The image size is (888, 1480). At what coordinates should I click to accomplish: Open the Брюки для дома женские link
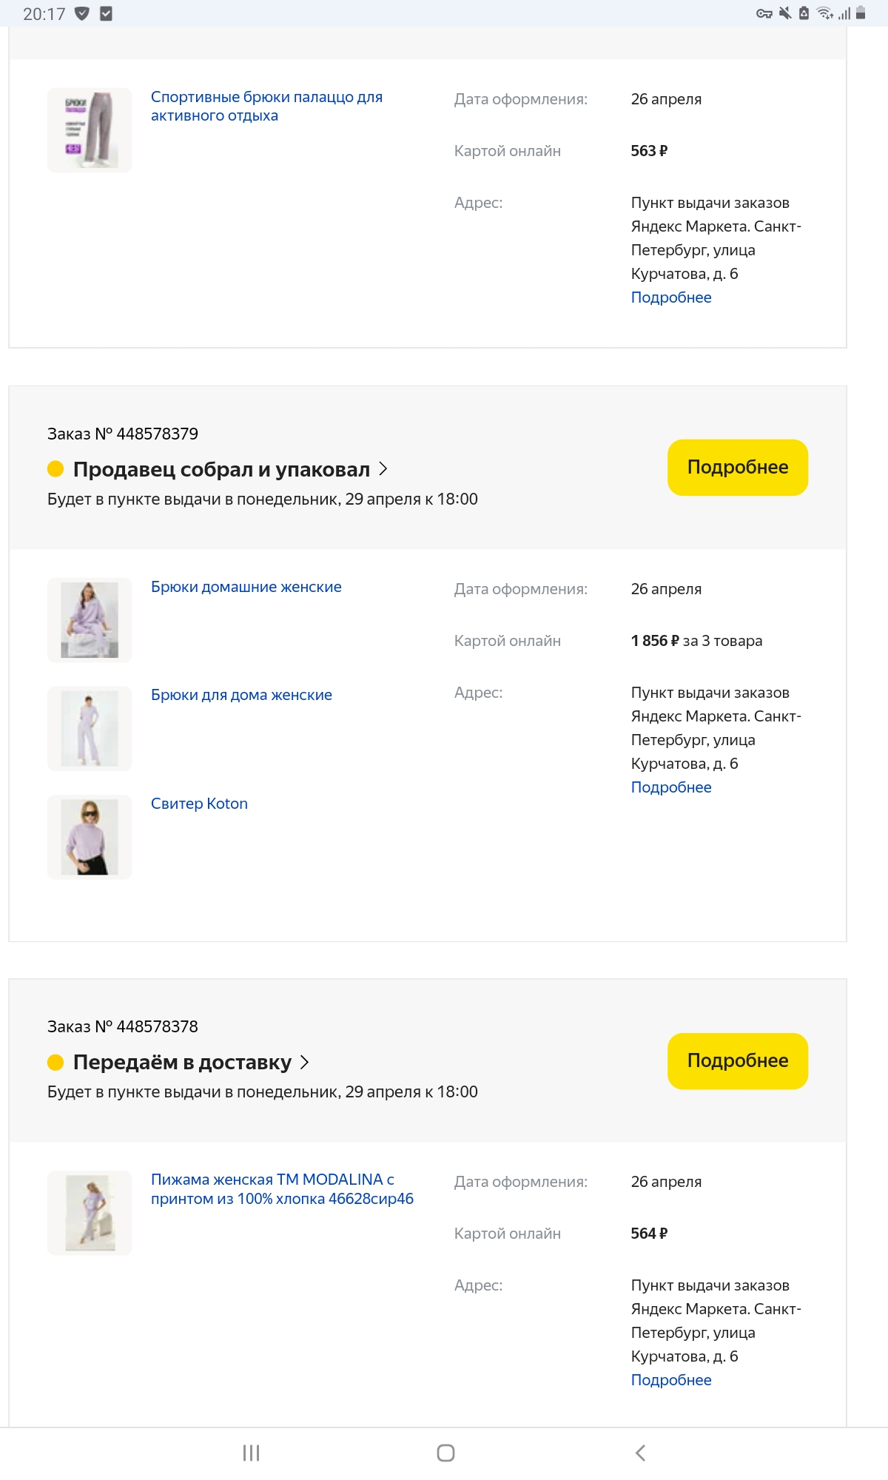pos(241,695)
